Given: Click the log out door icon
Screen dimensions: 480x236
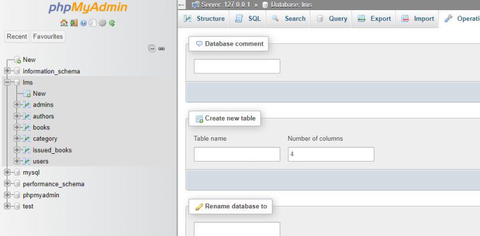Looking at the screenshot, I should point(73,23).
